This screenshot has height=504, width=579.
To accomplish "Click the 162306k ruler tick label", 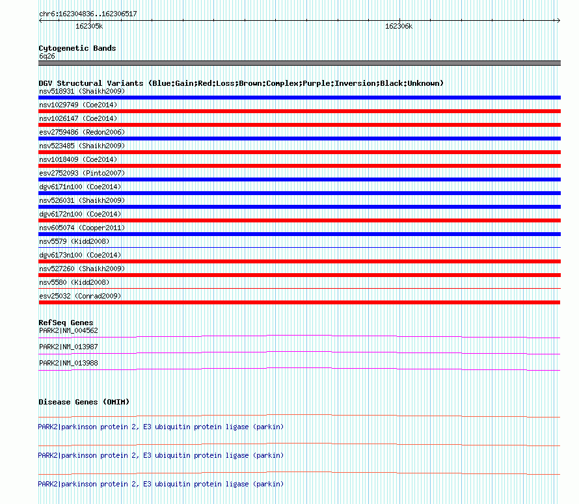I will coord(399,26).
